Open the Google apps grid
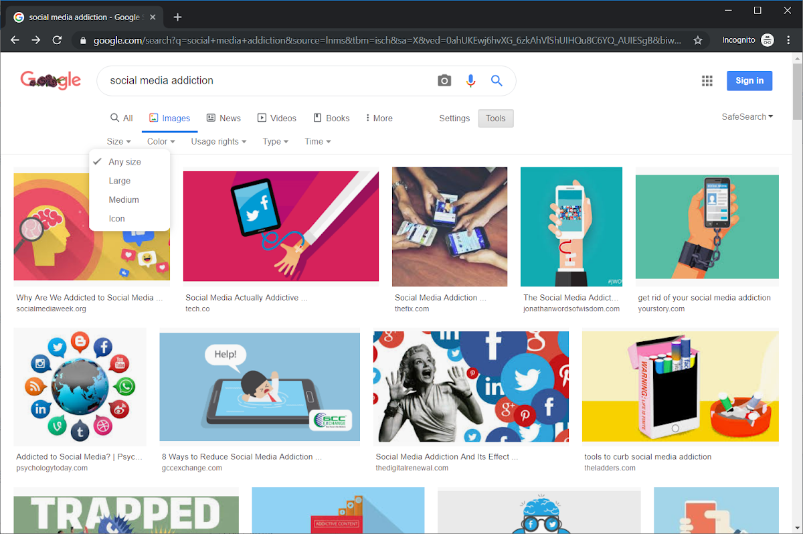The height and width of the screenshot is (534, 803). [707, 81]
